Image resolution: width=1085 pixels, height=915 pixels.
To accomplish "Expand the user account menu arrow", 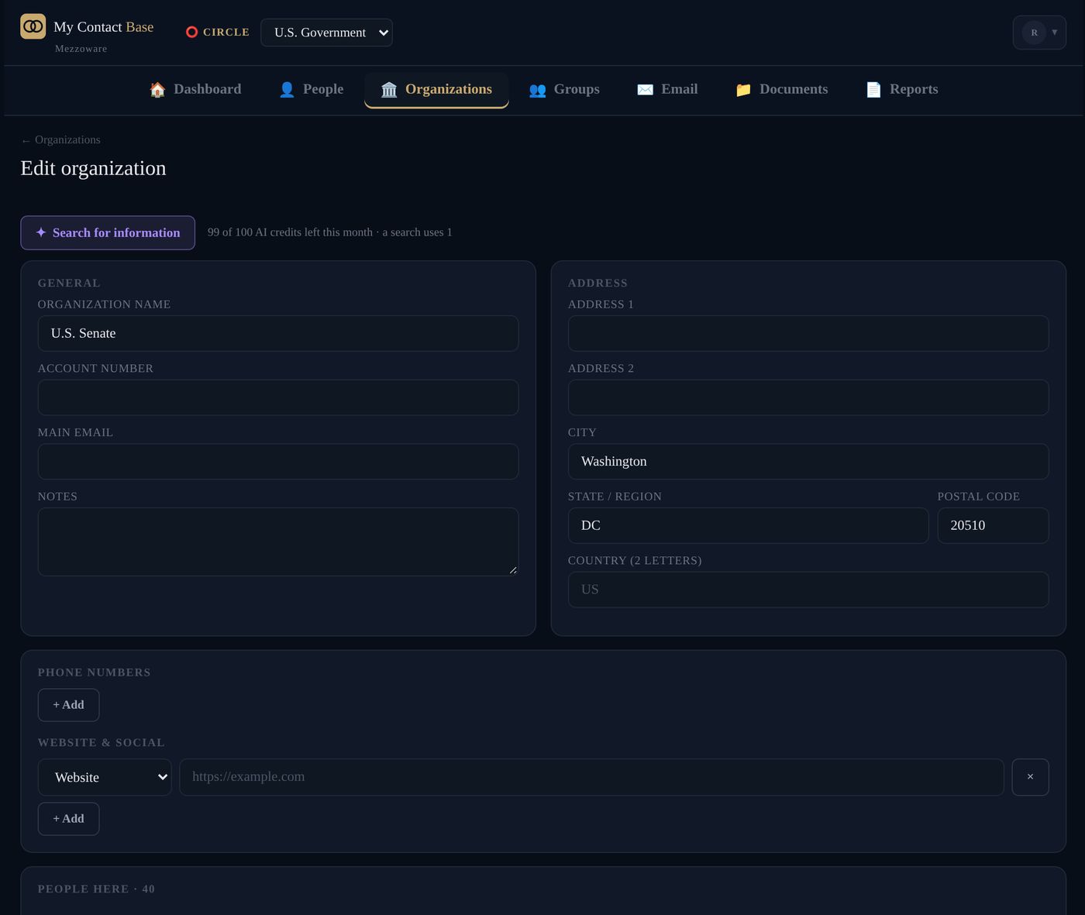I will click(1054, 33).
